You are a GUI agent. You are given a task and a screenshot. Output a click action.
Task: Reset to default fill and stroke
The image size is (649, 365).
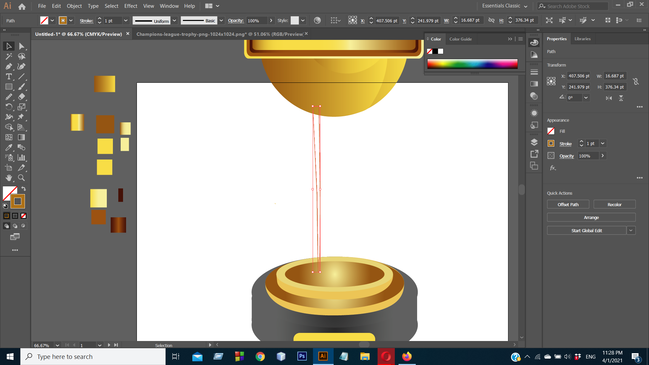(x=5, y=206)
